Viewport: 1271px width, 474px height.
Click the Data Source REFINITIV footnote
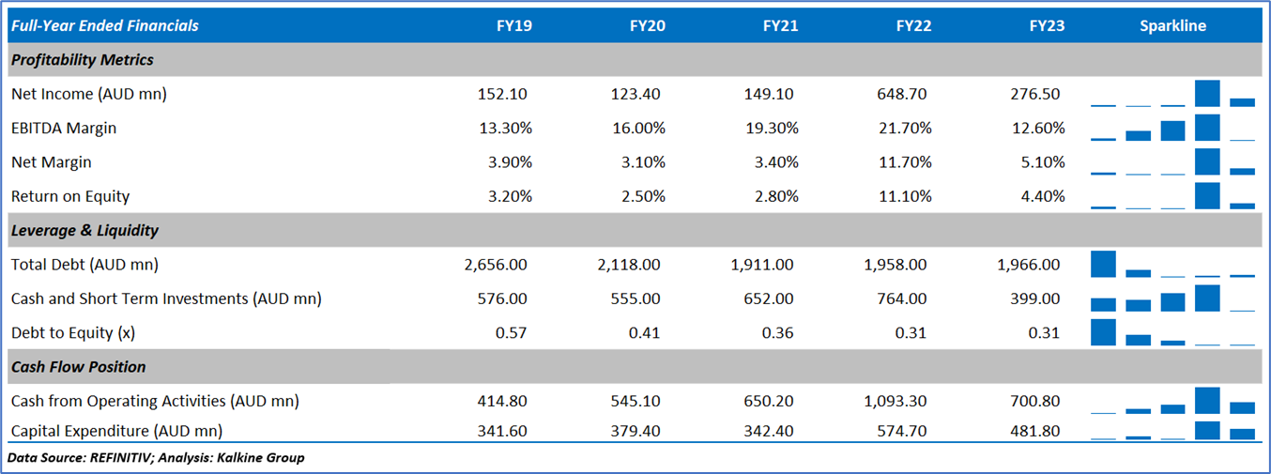(x=156, y=458)
